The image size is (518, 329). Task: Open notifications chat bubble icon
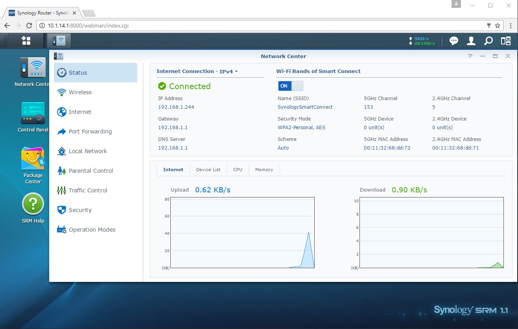point(454,40)
